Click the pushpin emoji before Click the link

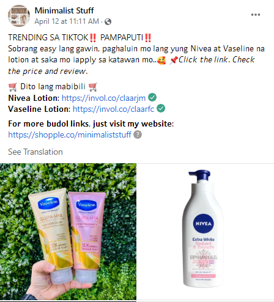click(x=174, y=61)
